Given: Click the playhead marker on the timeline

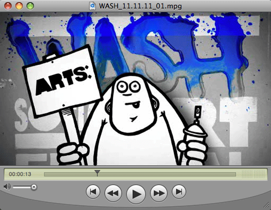Looking at the screenshot, I should (97, 173).
